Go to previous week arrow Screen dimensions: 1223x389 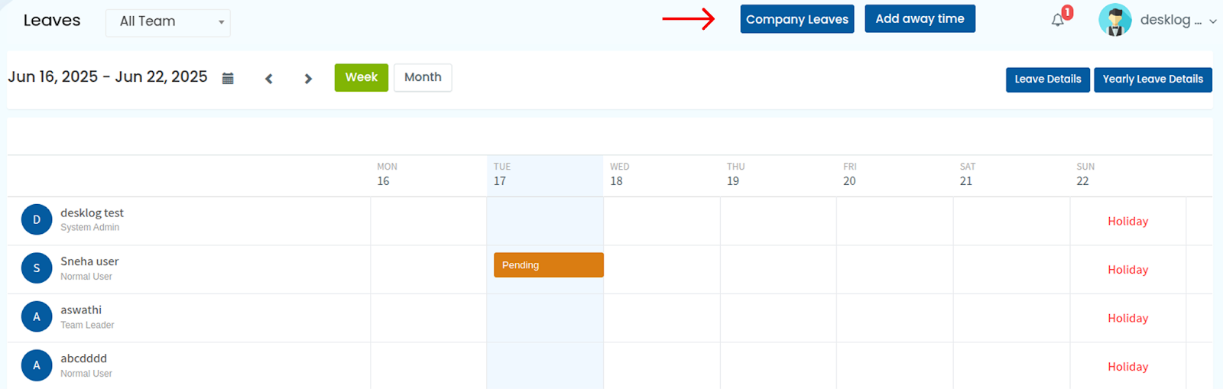click(x=269, y=79)
